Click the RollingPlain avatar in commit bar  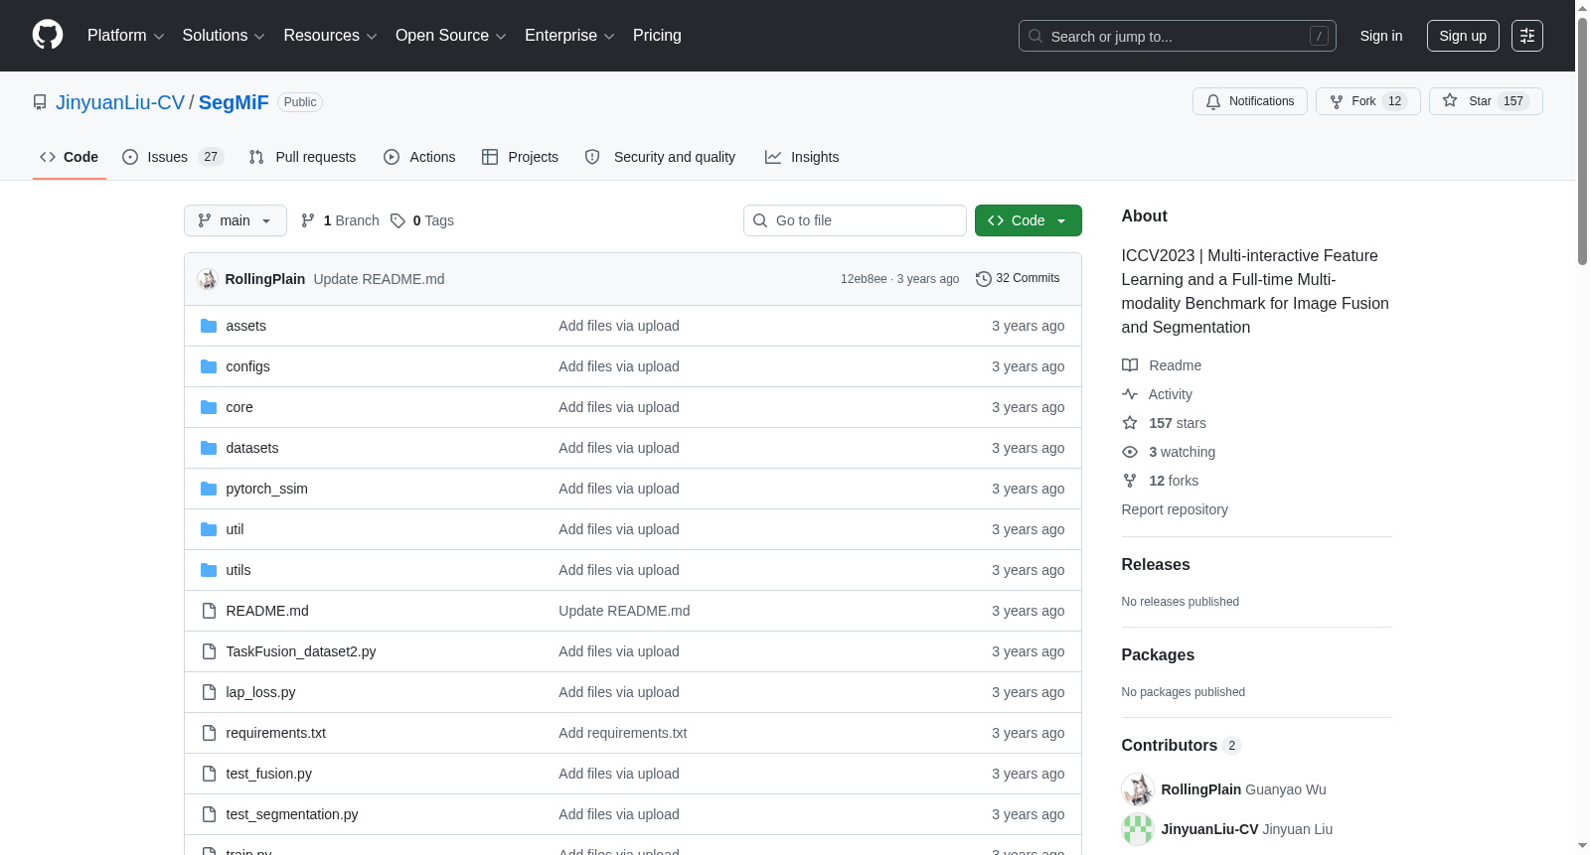[x=208, y=279]
